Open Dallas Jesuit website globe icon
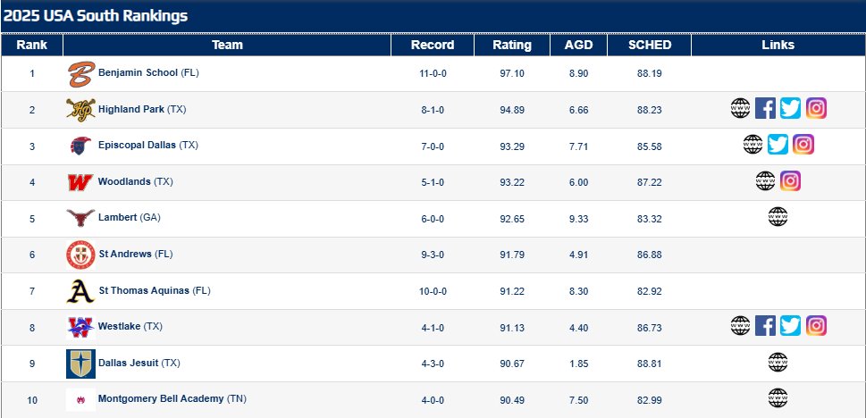The image size is (866, 418). [778, 363]
